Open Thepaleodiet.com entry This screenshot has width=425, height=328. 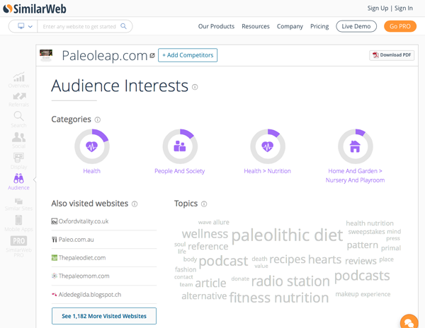pos(104,258)
